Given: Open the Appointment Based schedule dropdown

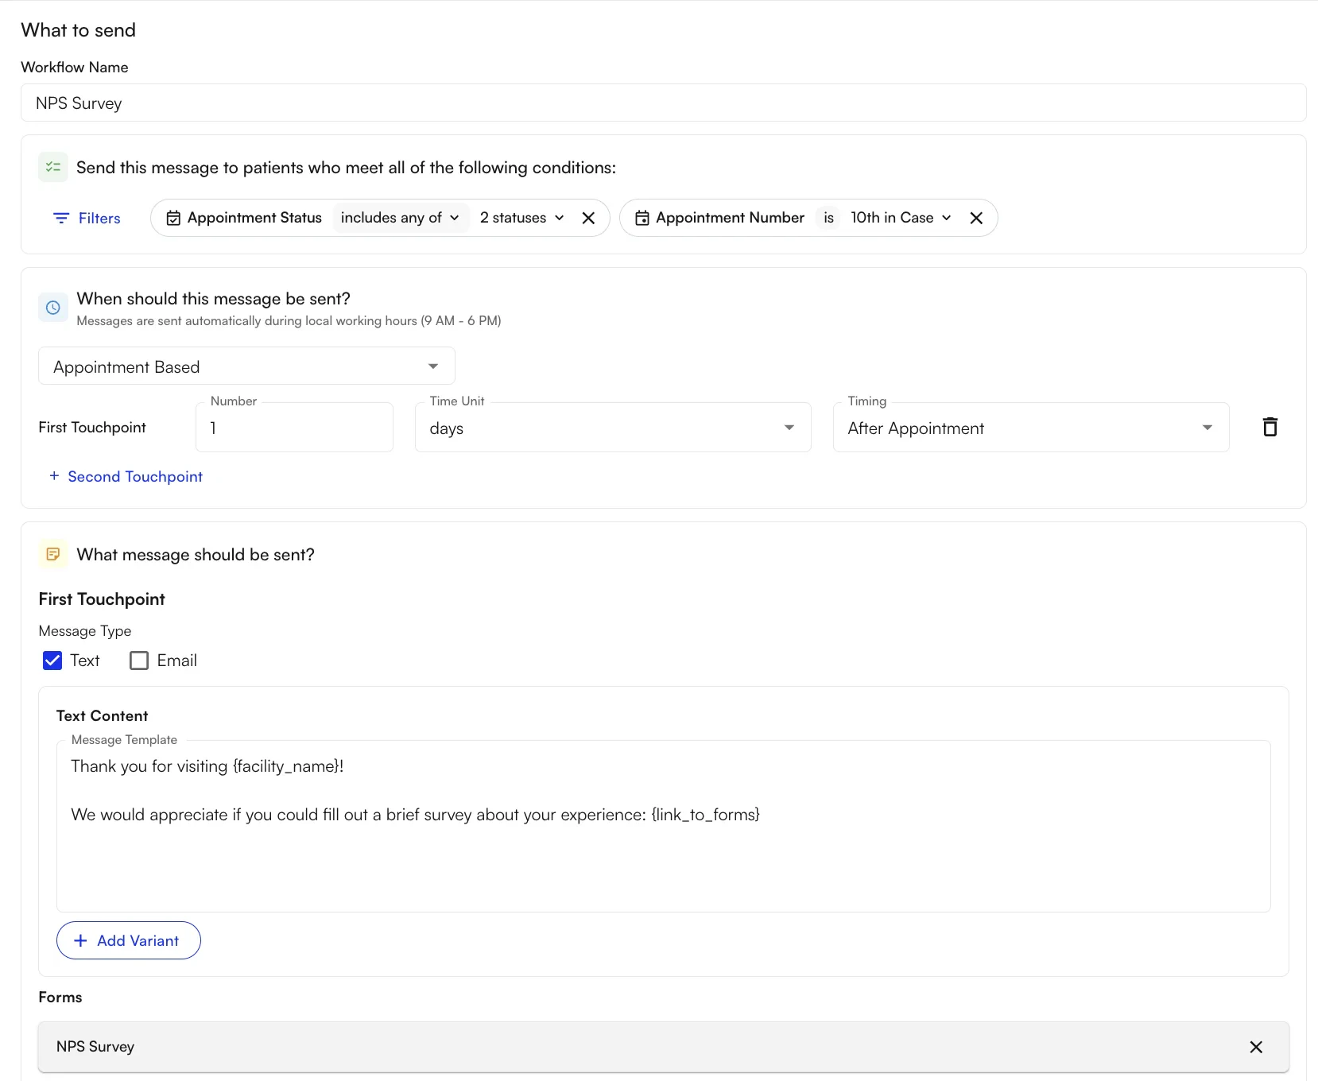Looking at the screenshot, I should (x=246, y=366).
